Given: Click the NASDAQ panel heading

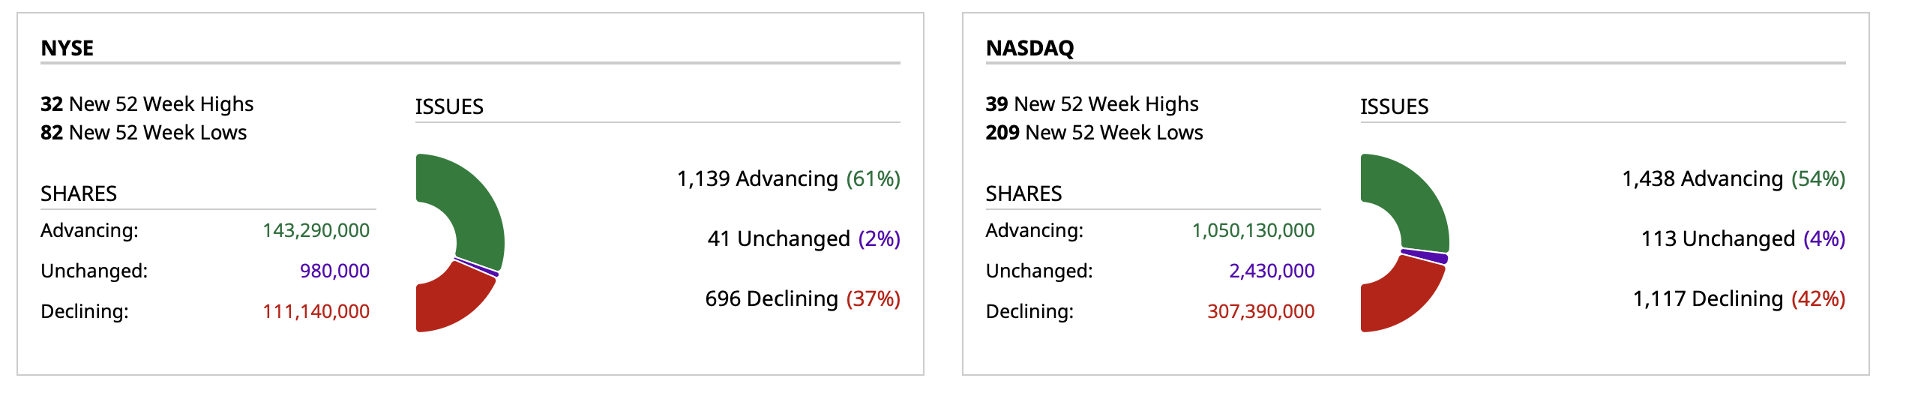Looking at the screenshot, I should (1029, 48).
